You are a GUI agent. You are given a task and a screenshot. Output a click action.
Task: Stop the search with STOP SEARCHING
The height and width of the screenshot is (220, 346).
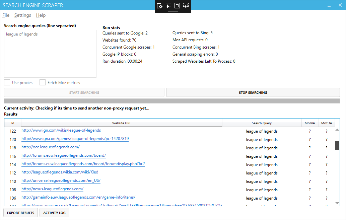click(x=253, y=92)
